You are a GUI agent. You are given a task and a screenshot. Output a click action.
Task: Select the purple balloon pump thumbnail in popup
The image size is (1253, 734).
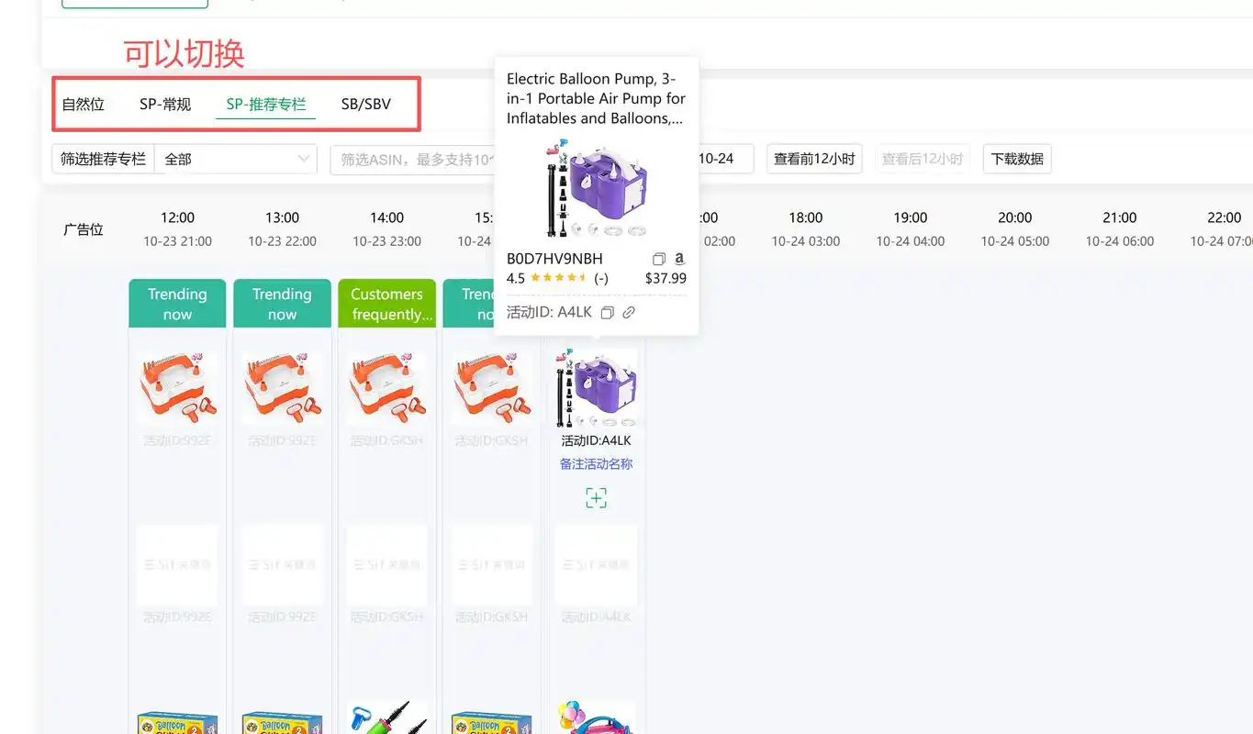(596, 188)
